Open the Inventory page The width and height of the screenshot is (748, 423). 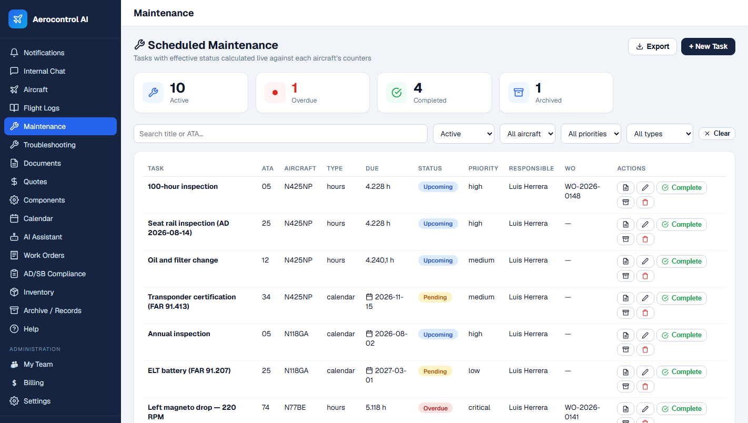tap(60, 292)
